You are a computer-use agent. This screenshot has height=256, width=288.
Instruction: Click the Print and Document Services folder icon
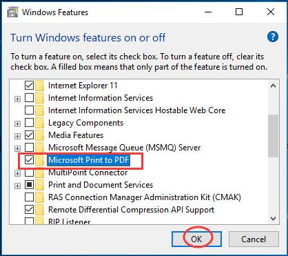(x=40, y=185)
